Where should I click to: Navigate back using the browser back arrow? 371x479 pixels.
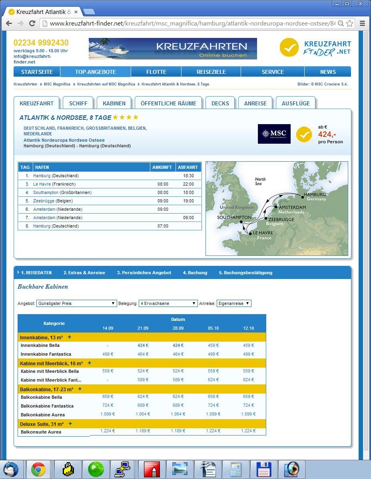click(9, 23)
